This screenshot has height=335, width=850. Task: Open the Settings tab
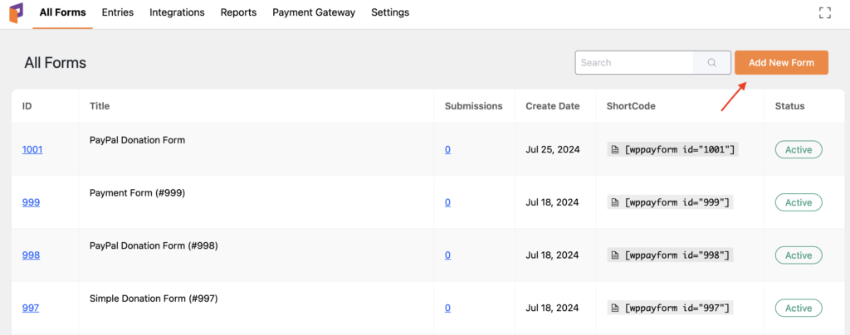point(390,12)
